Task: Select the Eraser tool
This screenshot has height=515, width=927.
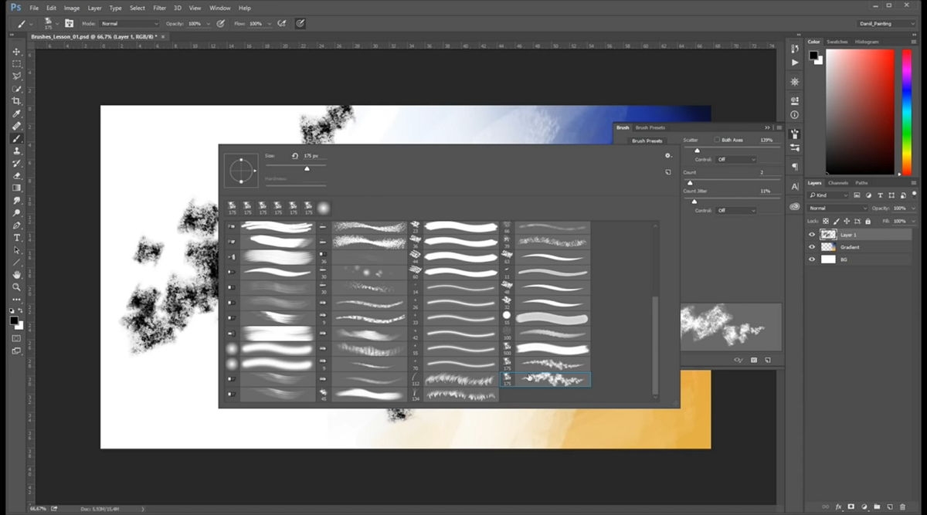Action: pos(16,175)
